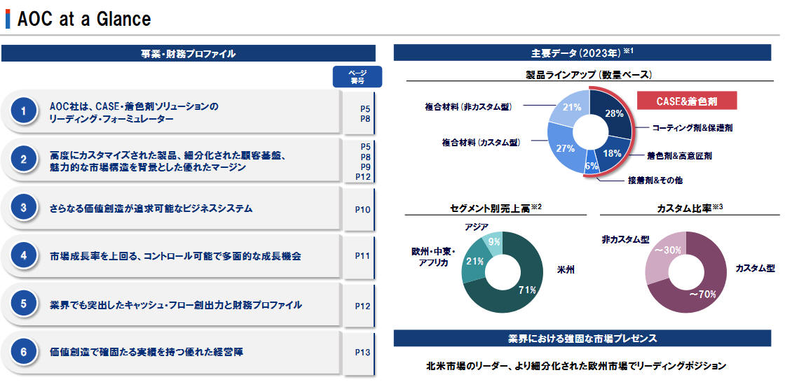This screenshot has width=785, height=382.
Task: Click page reference P10
Action: [363, 209]
